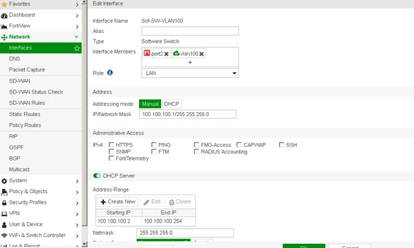414x248 pixels.
Task: Select End IP cell 100.100.100.254
Action: pos(168,221)
